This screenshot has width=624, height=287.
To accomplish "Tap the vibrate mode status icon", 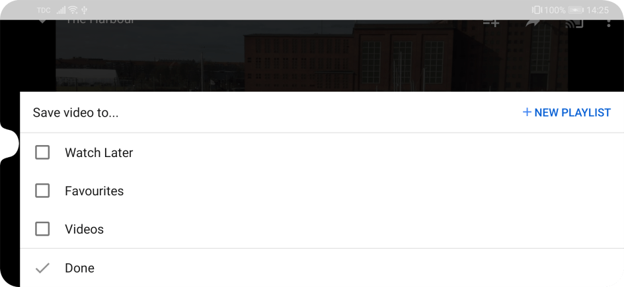I will tap(537, 10).
